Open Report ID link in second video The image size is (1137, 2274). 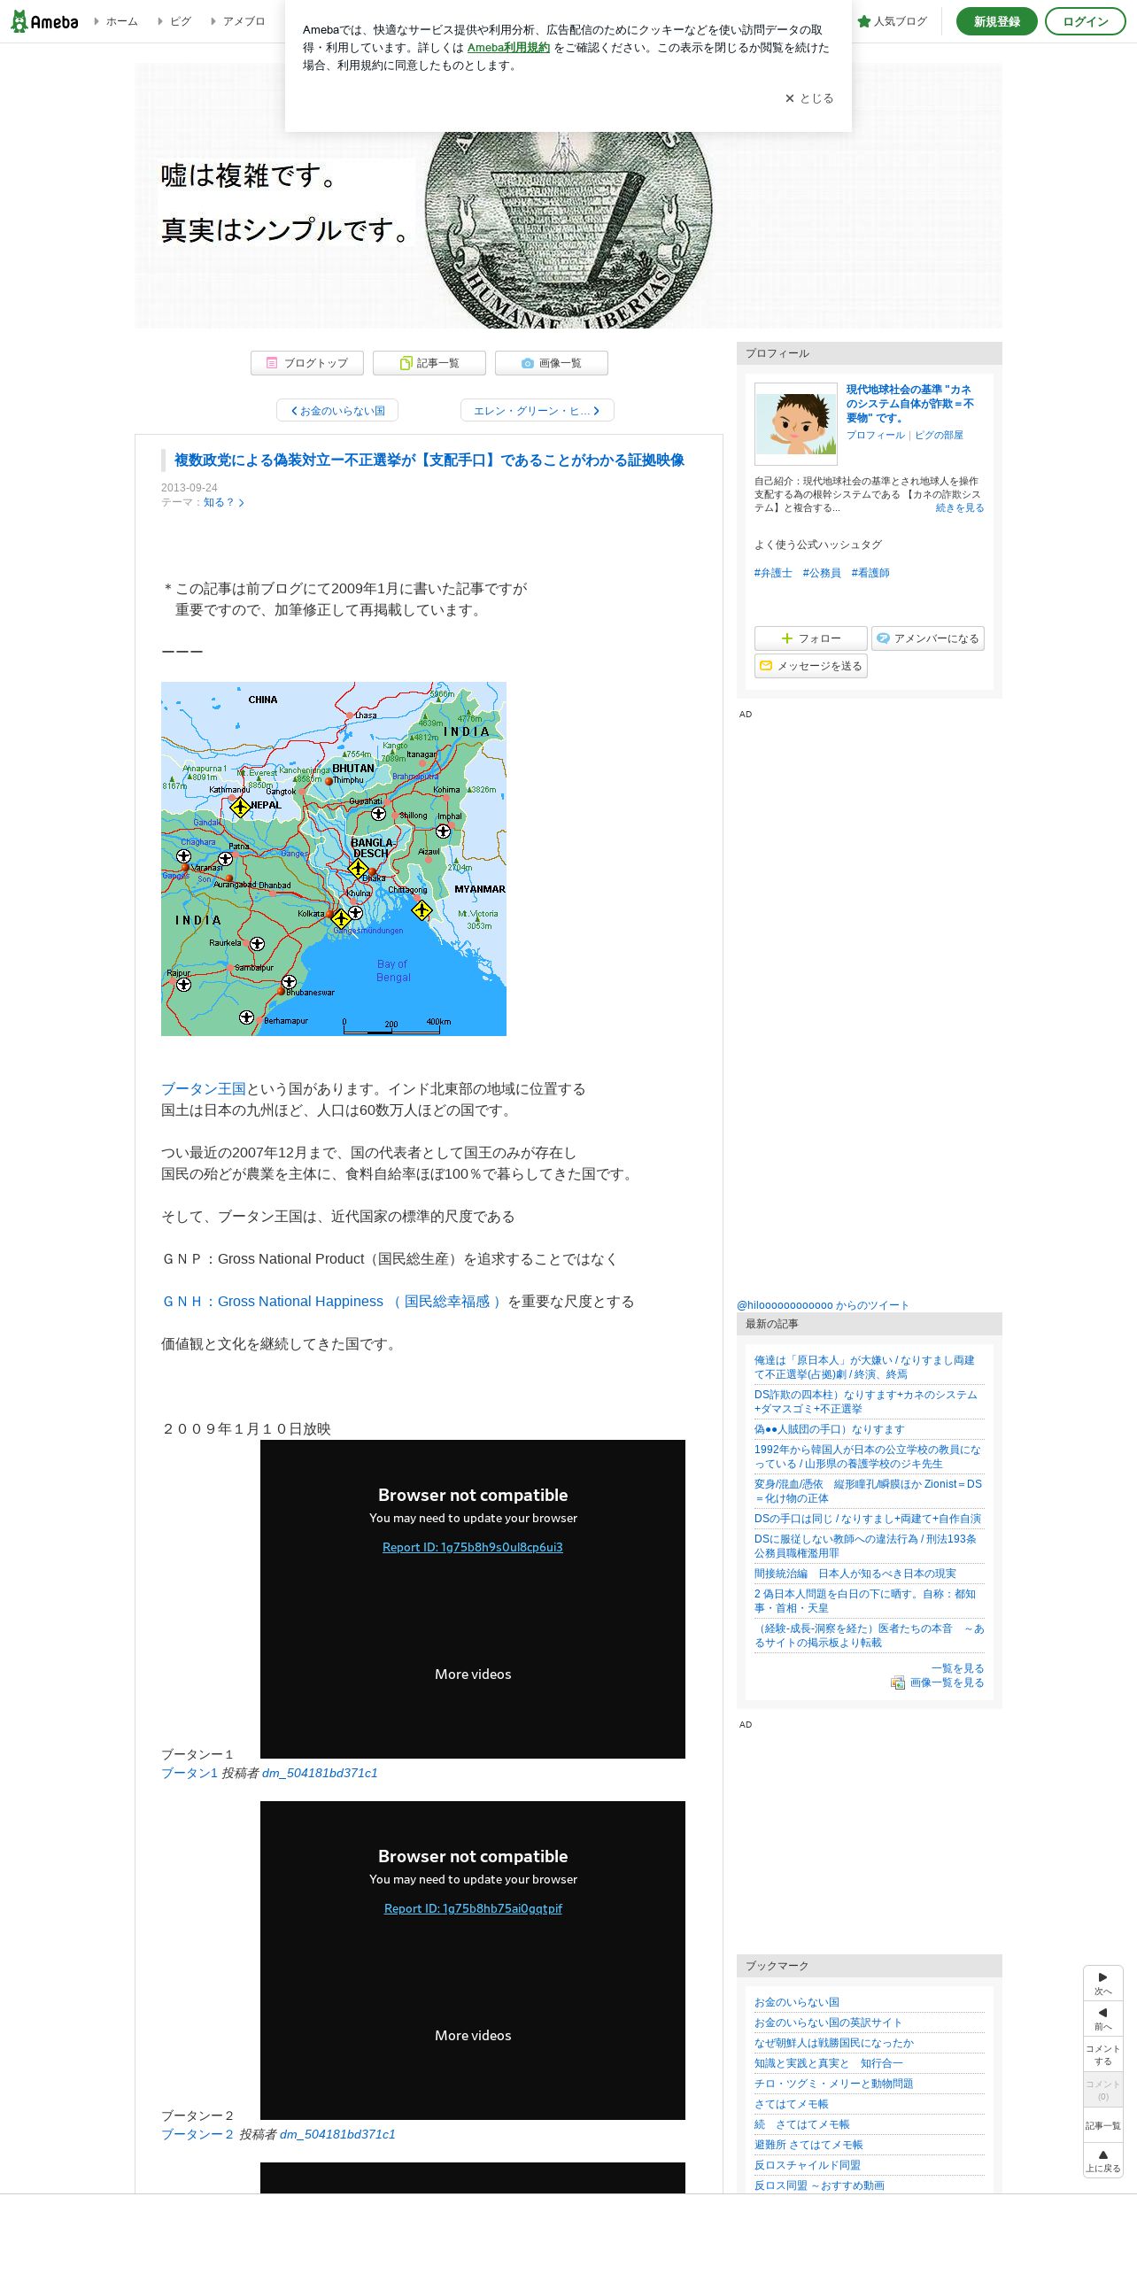473,1908
